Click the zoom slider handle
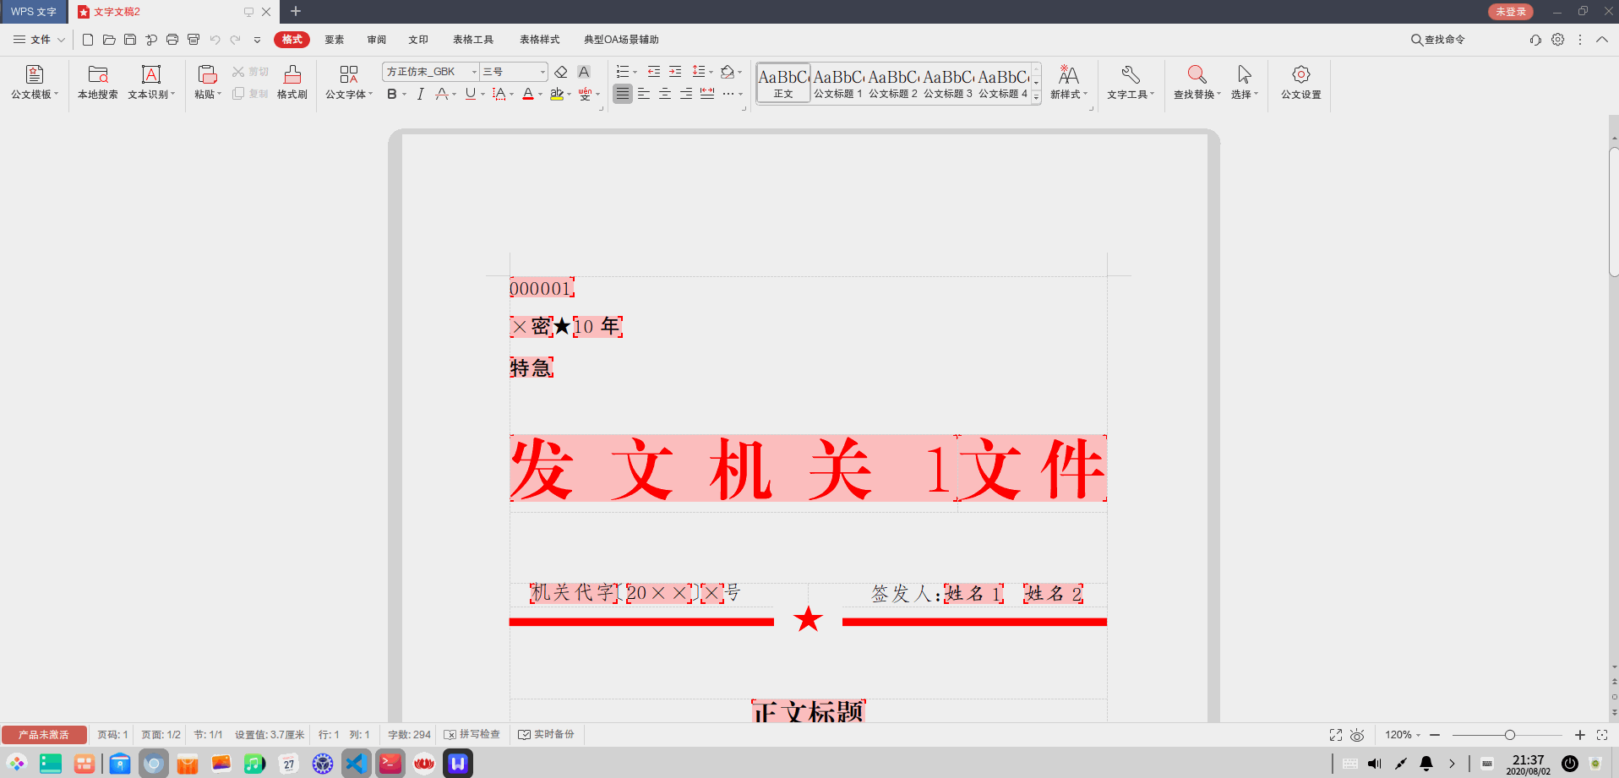This screenshot has width=1619, height=778. click(x=1510, y=735)
